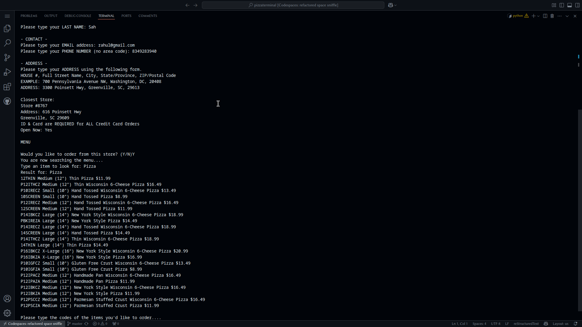
Task: Toggle the primary side bar layout
Action: [562, 5]
